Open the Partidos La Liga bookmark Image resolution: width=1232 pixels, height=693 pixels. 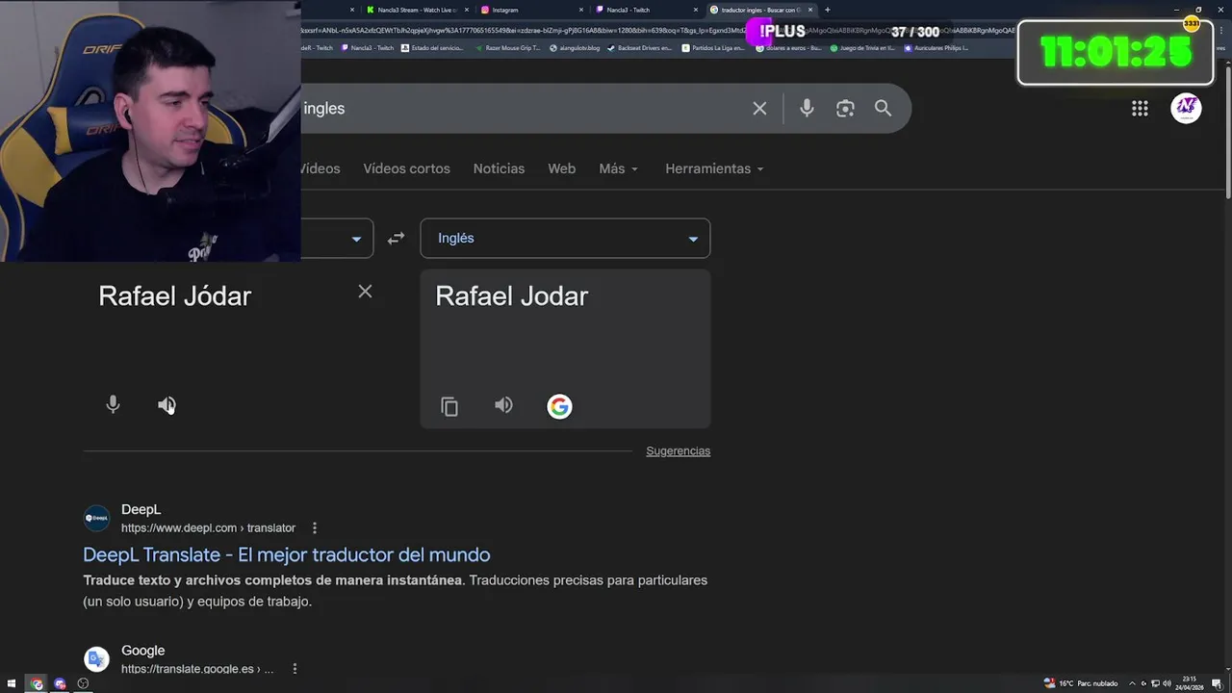pos(713,47)
